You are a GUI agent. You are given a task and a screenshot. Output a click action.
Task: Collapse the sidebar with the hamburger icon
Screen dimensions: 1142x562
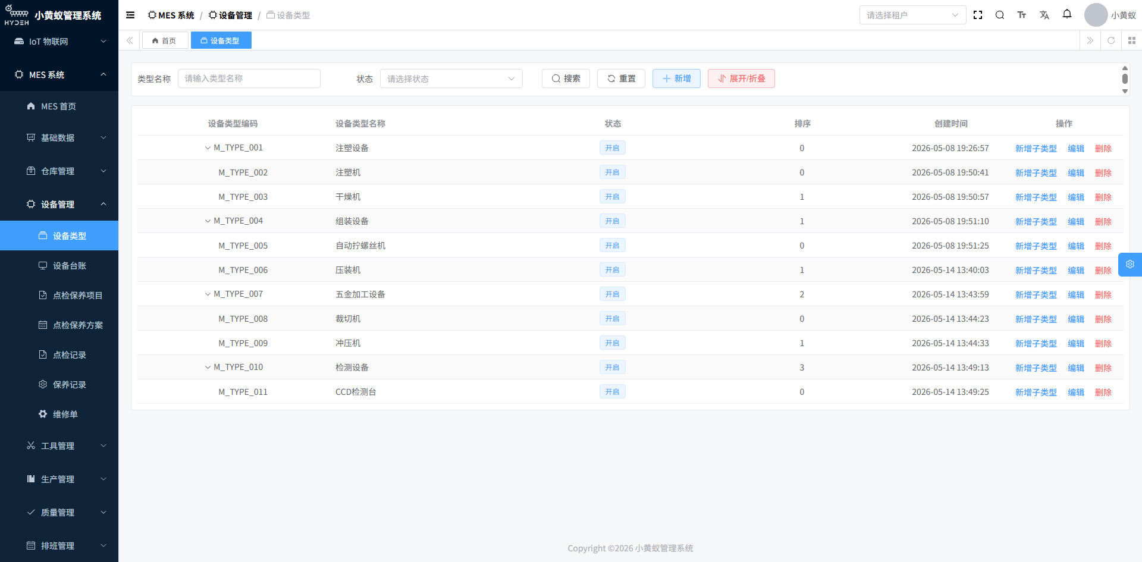click(x=130, y=15)
